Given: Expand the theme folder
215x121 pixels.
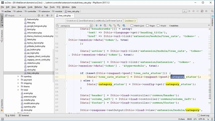Looking at the screenshot, I should click(x=18, y=86).
